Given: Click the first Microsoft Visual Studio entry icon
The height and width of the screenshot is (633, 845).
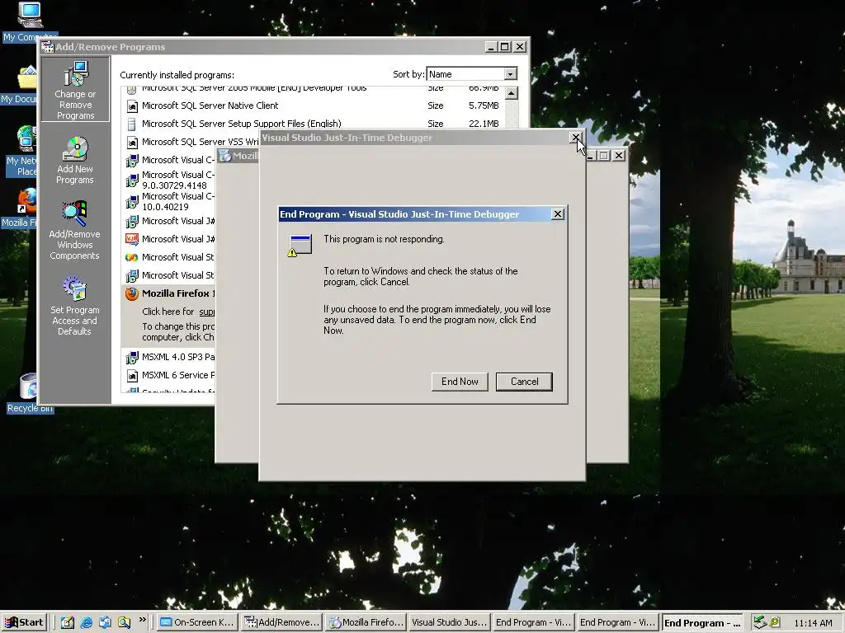Looking at the screenshot, I should click(x=132, y=257).
